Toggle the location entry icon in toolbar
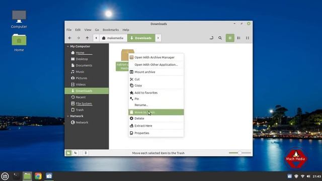Image resolution: width=322 pixels, height=181 pixels. [x=211, y=38]
